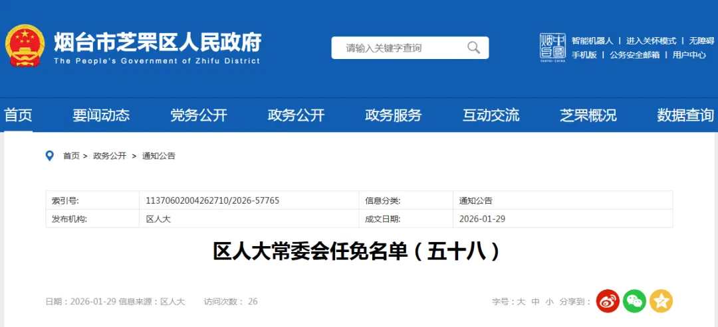Viewport: 718px width, 327px height.
Task: Open the 手机版 mobile link
Action: pos(584,55)
